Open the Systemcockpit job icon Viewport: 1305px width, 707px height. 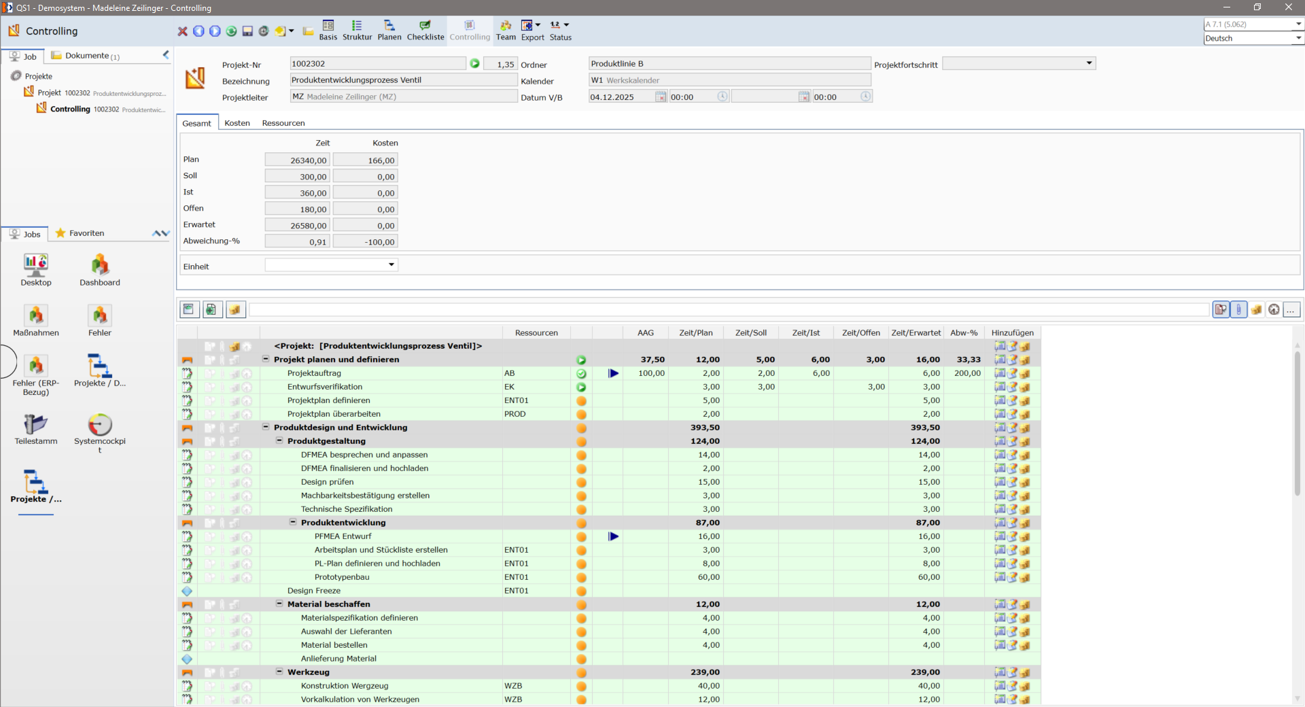[100, 433]
